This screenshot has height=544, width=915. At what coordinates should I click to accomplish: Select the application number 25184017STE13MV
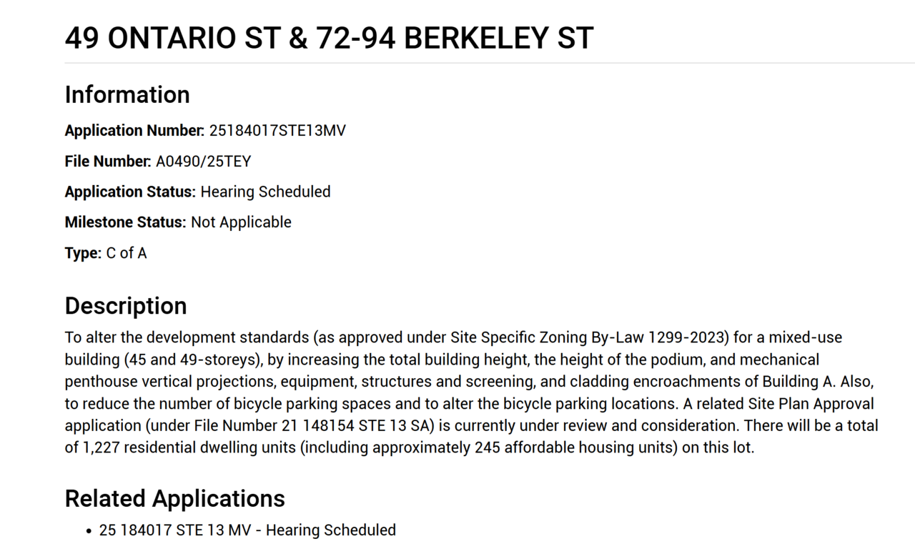[x=277, y=131]
